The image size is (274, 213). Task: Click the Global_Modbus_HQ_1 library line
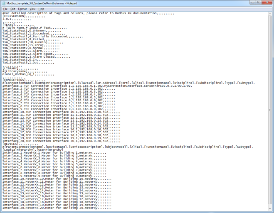tap(21, 74)
